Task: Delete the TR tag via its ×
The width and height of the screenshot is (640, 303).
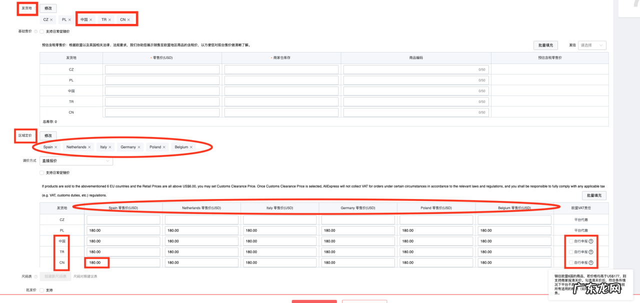Action: click(109, 19)
